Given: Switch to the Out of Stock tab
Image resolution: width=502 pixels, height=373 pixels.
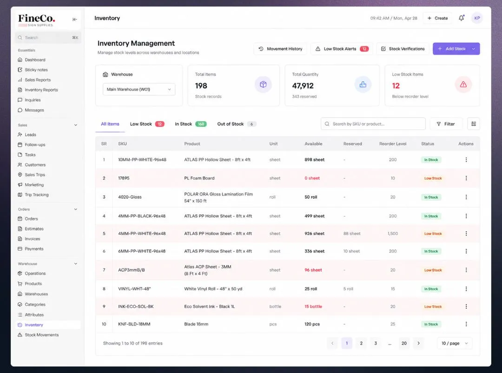Looking at the screenshot, I should pyautogui.click(x=236, y=124).
